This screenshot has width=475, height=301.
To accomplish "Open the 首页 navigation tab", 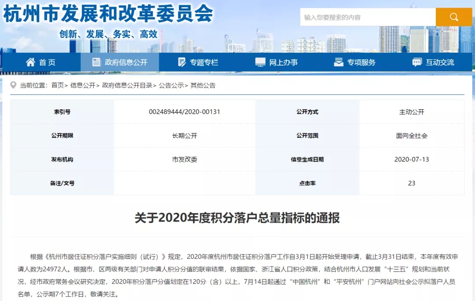I will tap(40, 62).
